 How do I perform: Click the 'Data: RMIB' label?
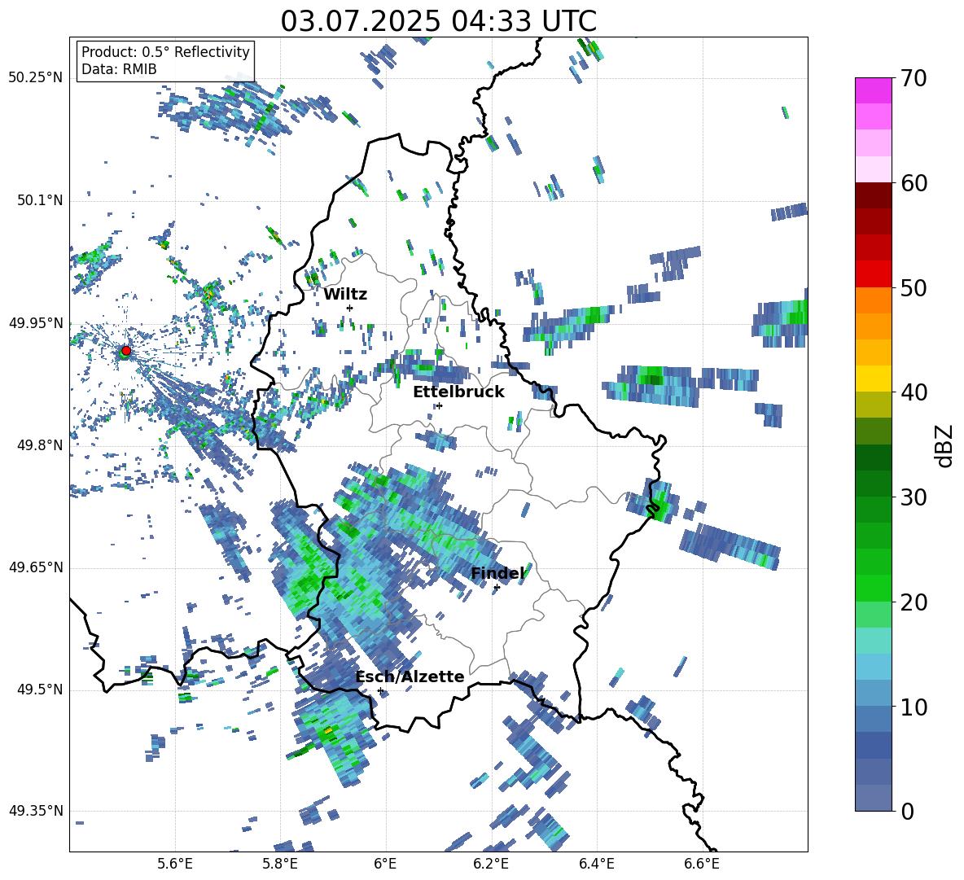[119, 69]
